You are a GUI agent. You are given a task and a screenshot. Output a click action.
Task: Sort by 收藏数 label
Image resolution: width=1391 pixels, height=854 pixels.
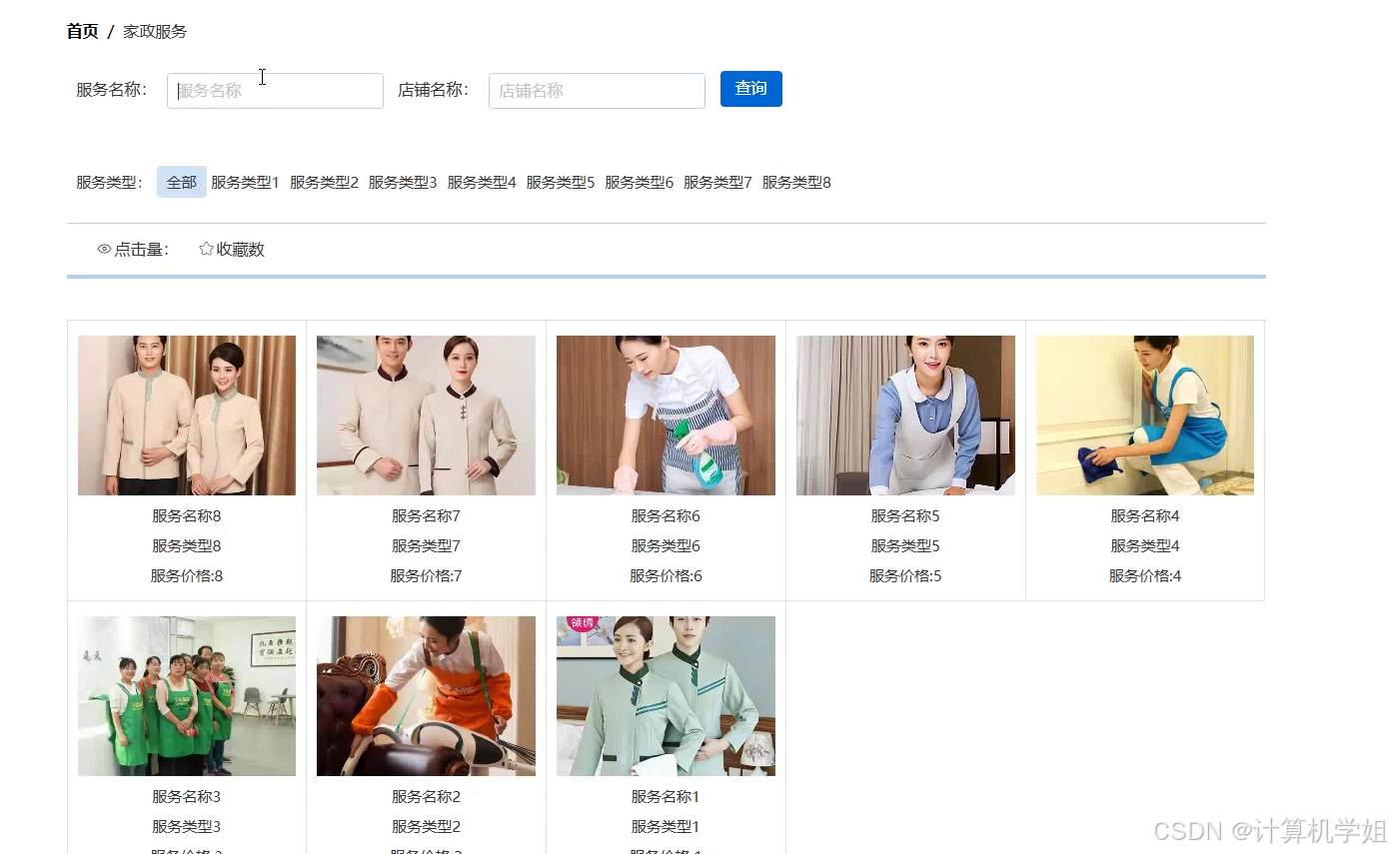[241, 250]
